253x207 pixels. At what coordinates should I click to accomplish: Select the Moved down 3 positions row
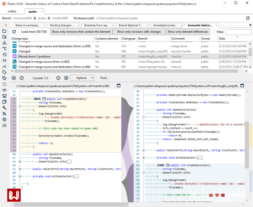click(130, 56)
